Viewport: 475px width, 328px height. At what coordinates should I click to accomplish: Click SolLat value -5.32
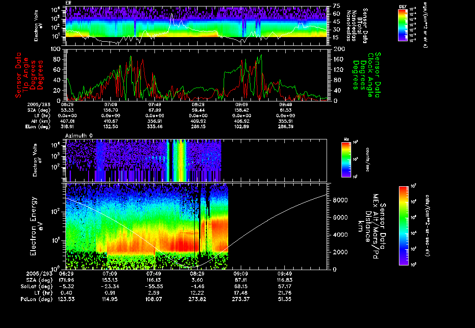tap(67, 286)
